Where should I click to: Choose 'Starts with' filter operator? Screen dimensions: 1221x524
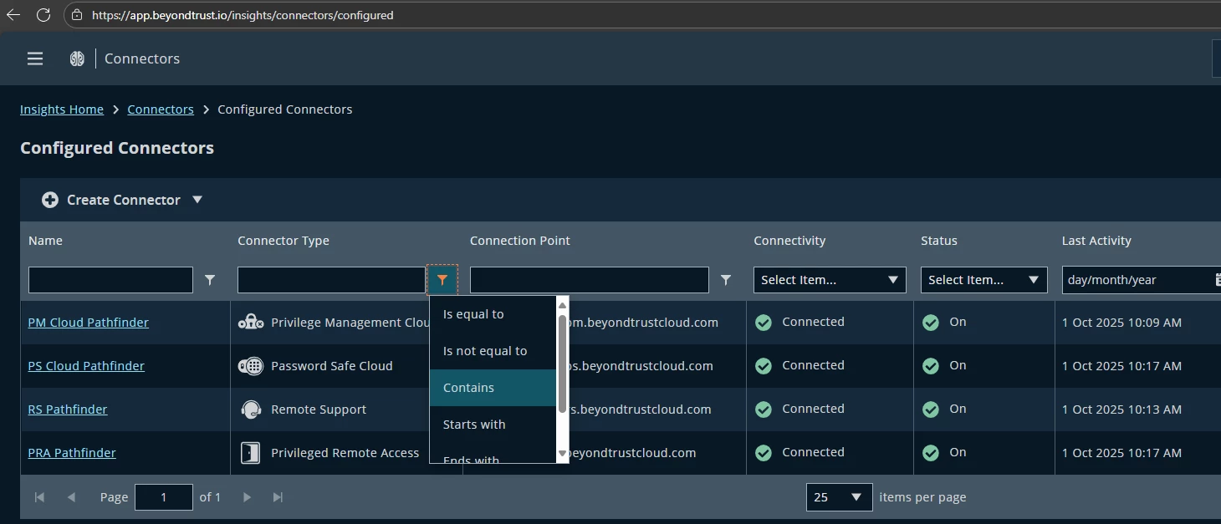click(x=493, y=425)
